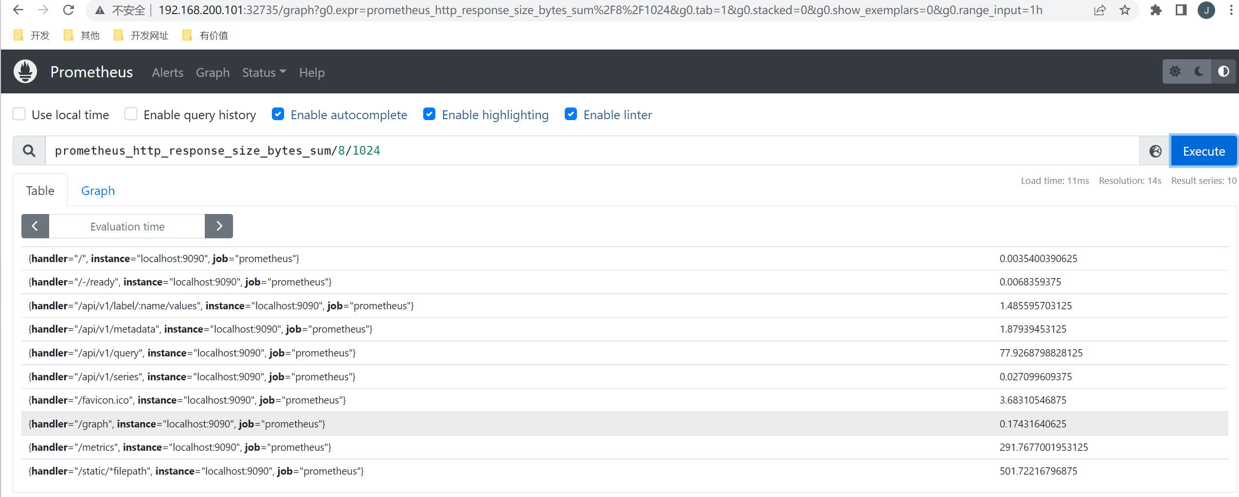This screenshot has height=497, width=1239.
Task: Disable the Enable highlighting checkbox
Action: point(429,114)
